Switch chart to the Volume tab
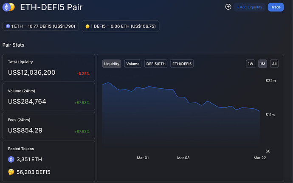Screen dimensions: 293x183 [133, 64]
